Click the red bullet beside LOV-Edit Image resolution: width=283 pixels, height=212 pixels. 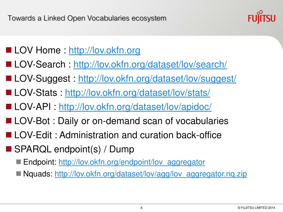[9, 135]
